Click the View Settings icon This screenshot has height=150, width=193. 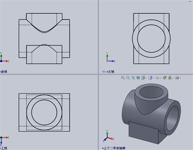click(x=177, y=78)
